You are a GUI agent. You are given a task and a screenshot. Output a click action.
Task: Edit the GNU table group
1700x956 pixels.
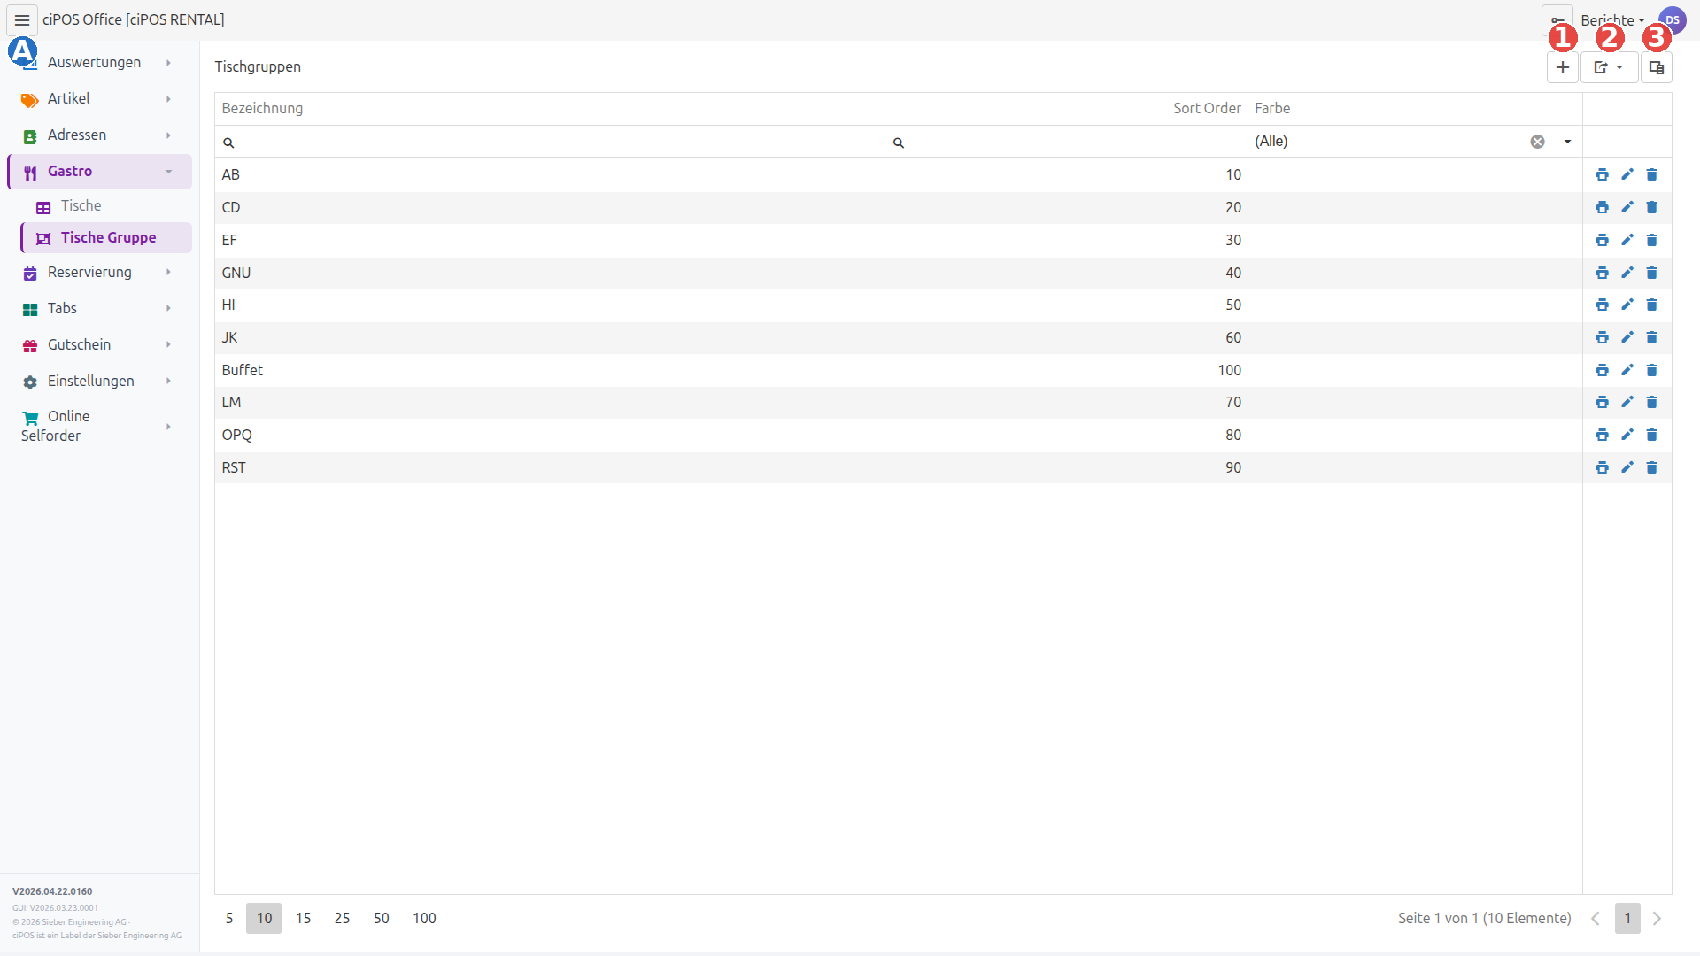tap(1627, 273)
